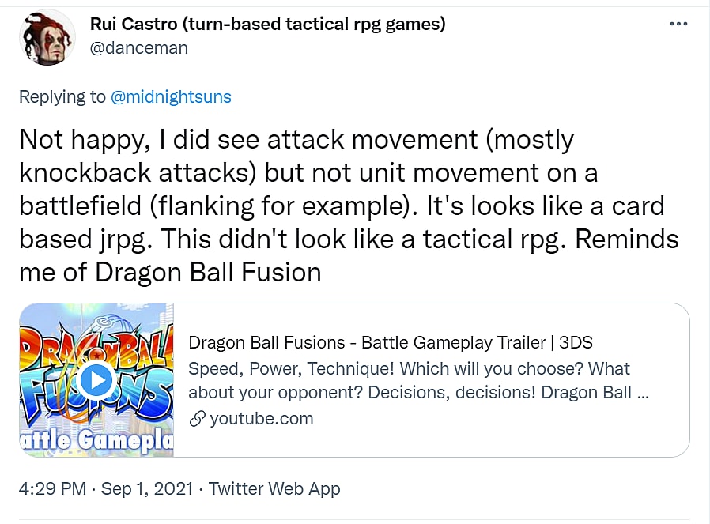The width and height of the screenshot is (710, 524).
Task: Click 'Dragon Ball Fusion' in the tweet text
Action: 208,272
